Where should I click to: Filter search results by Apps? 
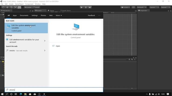tap(15, 15)
